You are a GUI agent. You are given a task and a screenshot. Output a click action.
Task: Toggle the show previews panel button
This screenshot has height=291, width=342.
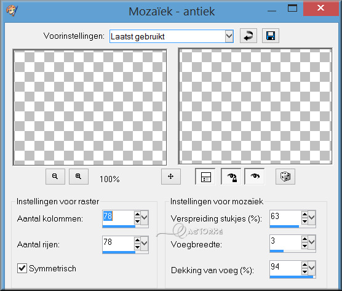click(205, 176)
